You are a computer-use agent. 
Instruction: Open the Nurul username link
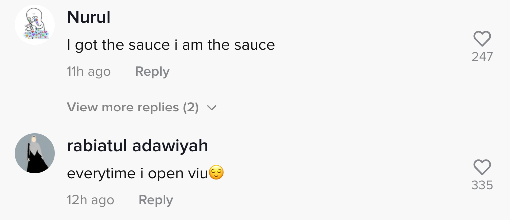pos(88,17)
